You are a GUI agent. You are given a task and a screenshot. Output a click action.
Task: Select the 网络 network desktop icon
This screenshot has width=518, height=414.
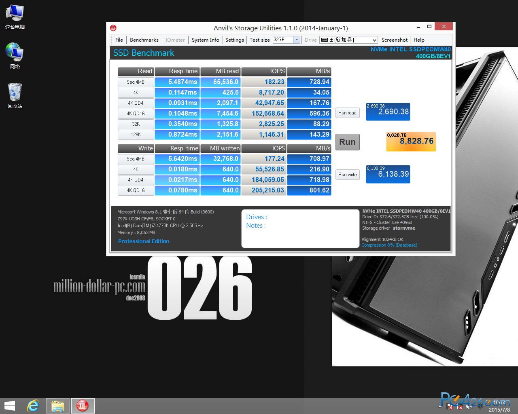(15, 56)
